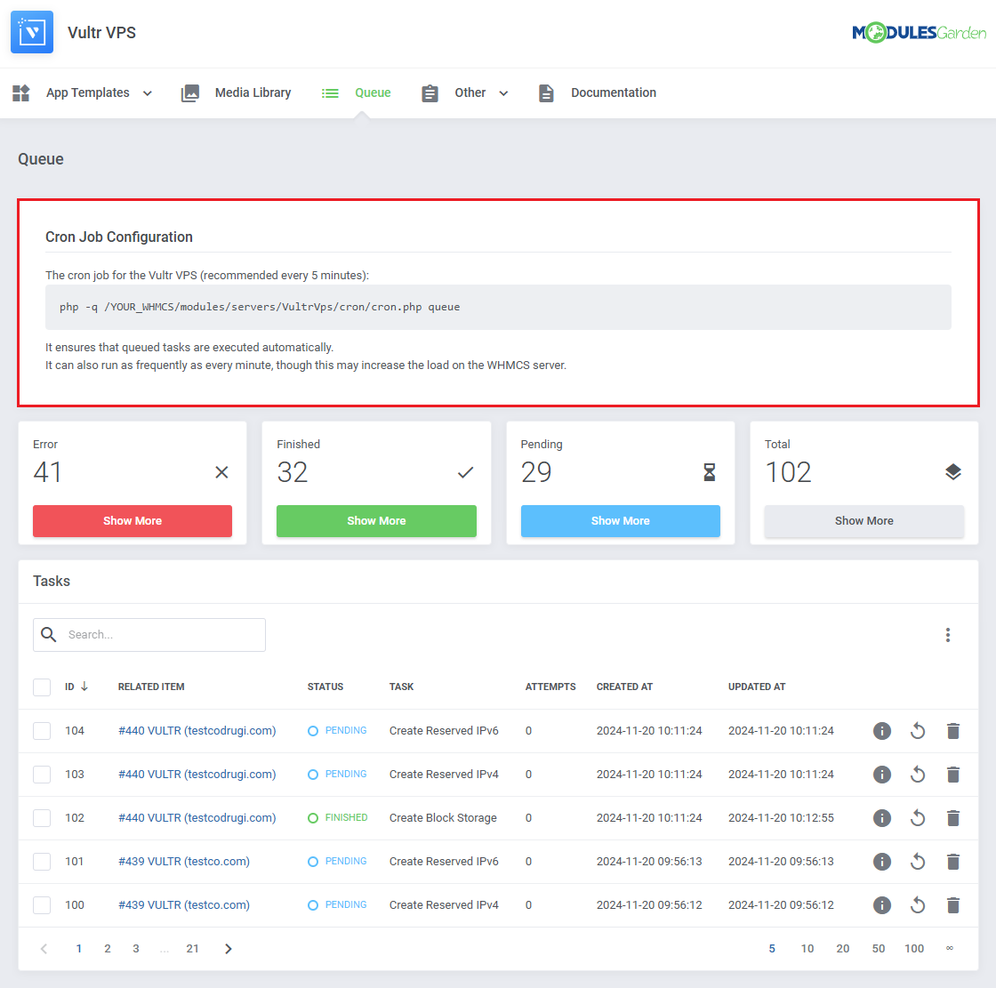Show info for task 102
Image resolution: width=996 pixels, height=988 pixels.
point(881,818)
